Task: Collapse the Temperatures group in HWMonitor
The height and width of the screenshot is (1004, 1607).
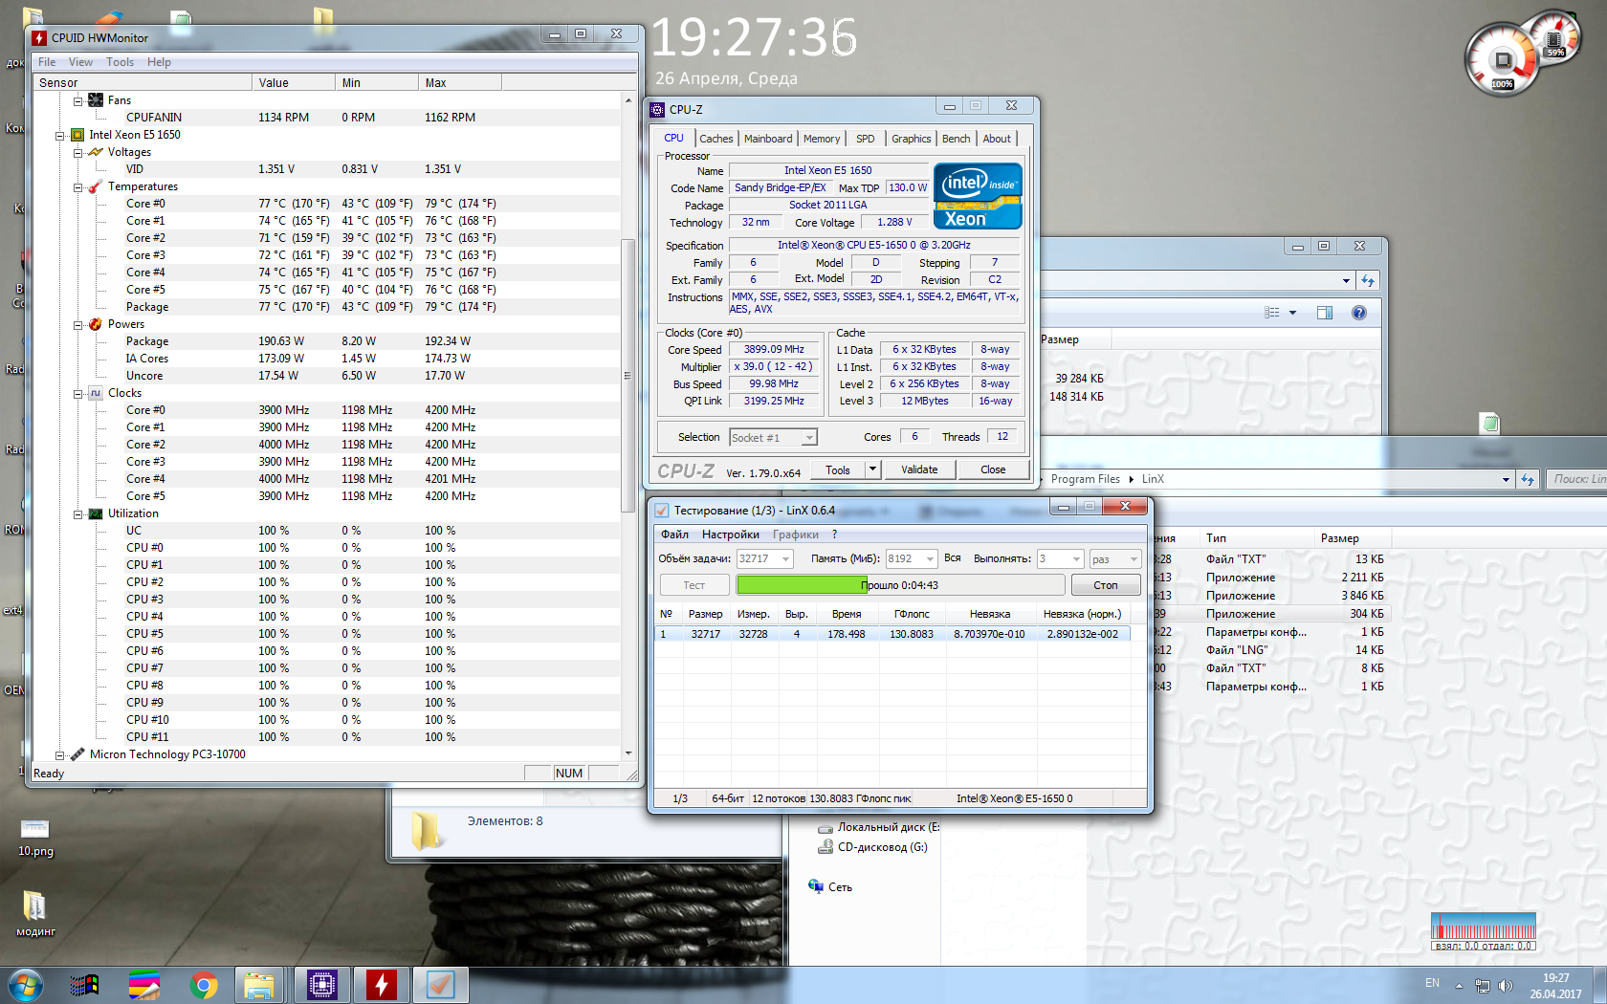Action: [78, 186]
